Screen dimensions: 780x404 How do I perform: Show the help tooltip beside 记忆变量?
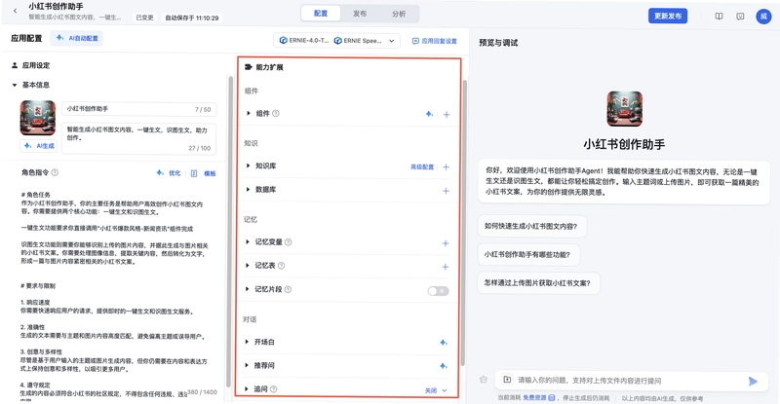288,242
